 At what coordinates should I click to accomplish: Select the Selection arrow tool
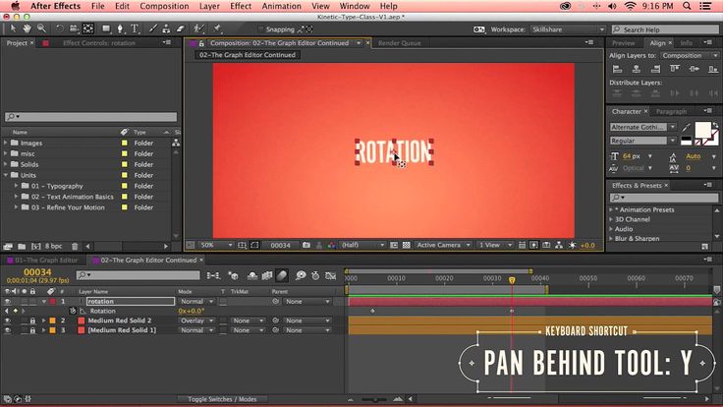(13, 29)
